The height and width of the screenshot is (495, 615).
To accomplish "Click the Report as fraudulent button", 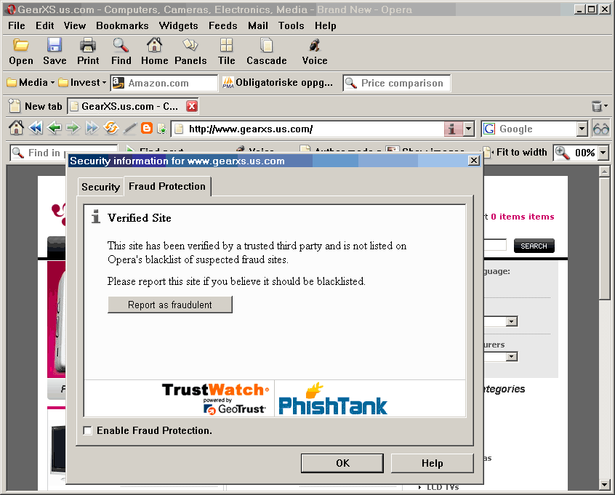I will (170, 305).
